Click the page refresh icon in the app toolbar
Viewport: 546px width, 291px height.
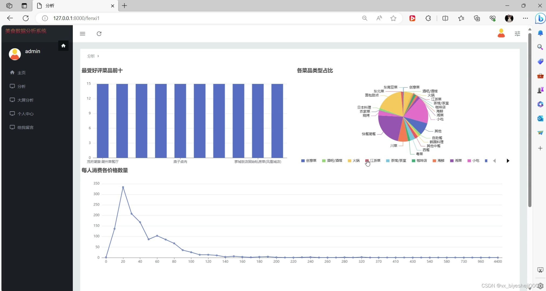99,33
